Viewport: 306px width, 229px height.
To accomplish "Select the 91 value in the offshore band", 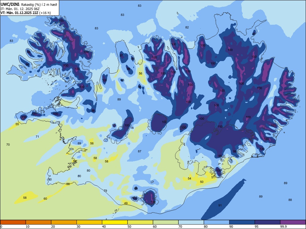I will pyautogui.click(x=220, y=205).
